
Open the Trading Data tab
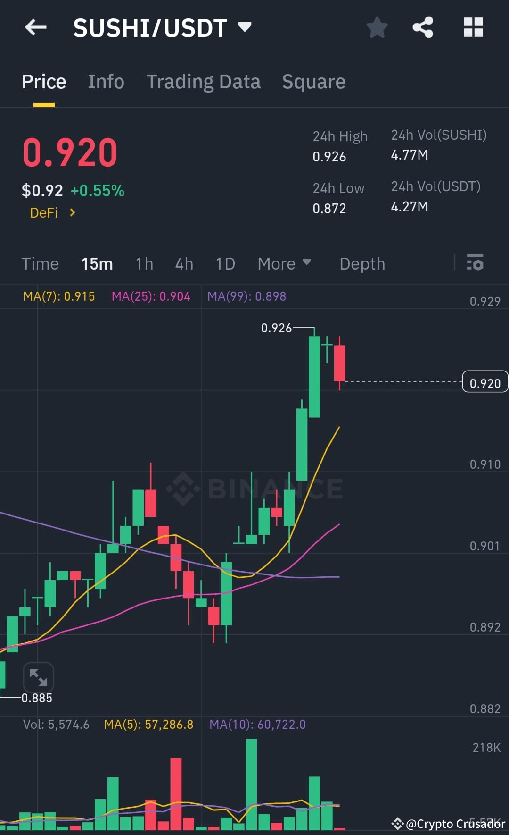pos(204,81)
